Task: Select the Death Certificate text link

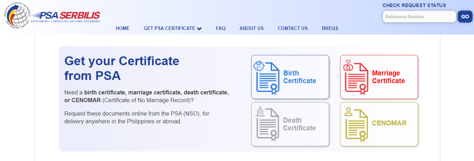Action: pos(299,124)
